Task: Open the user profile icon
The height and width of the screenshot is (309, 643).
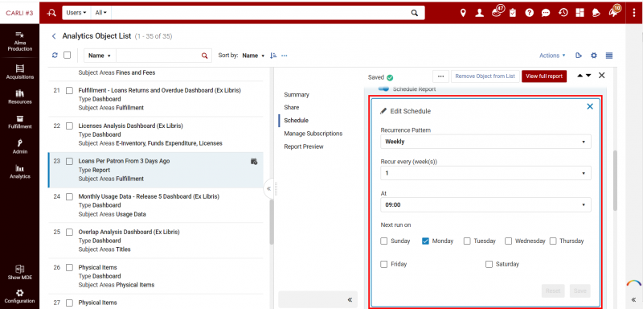Action: pos(479,13)
